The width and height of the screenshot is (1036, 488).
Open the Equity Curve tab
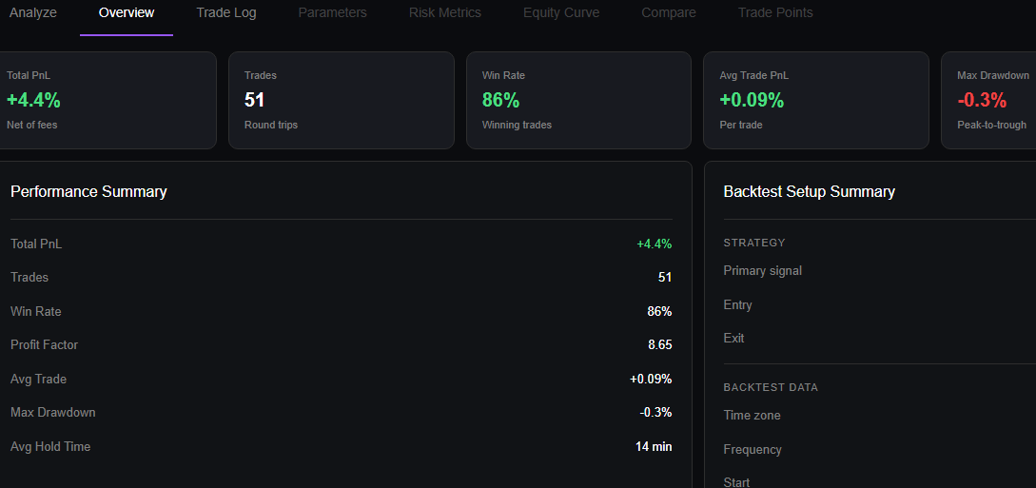click(561, 12)
